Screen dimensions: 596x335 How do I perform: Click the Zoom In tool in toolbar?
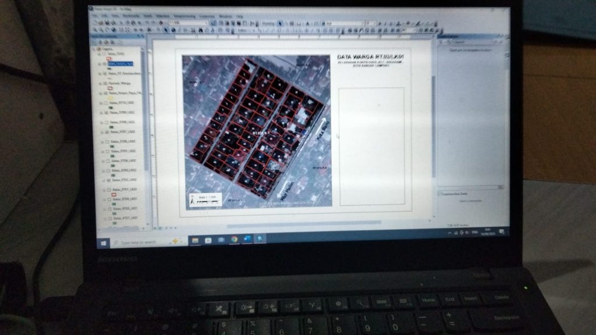(95, 29)
